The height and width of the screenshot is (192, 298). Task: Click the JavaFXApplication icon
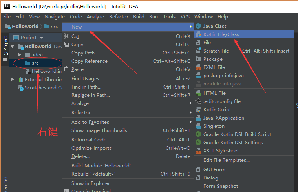198,118
